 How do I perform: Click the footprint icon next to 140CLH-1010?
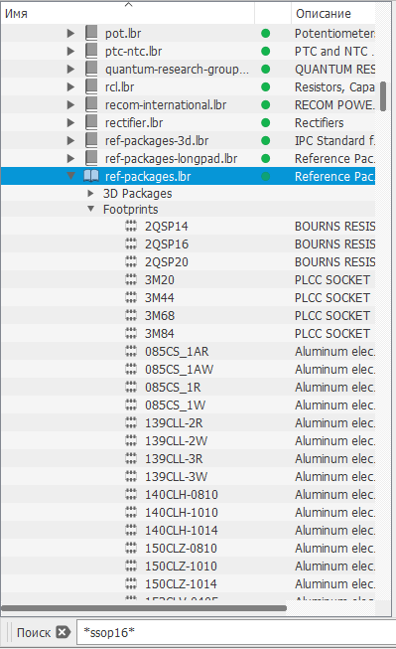(131, 512)
